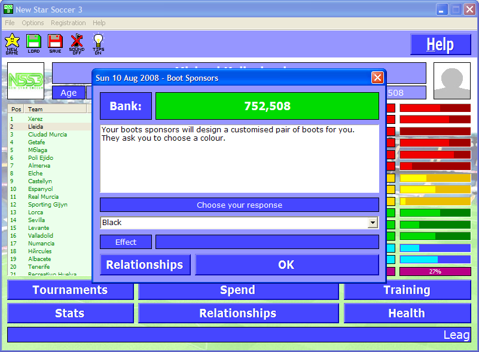Toggle the Sound Off icon
Image resolution: width=479 pixels, height=352 pixels.
pos(77,43)
